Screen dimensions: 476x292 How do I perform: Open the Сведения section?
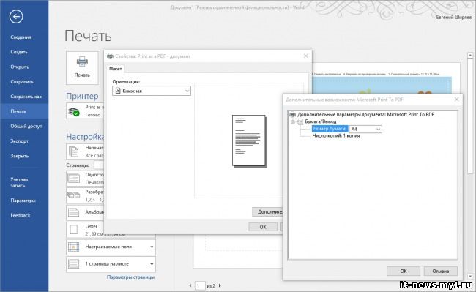pyautogui.click(x=21, y=37)
